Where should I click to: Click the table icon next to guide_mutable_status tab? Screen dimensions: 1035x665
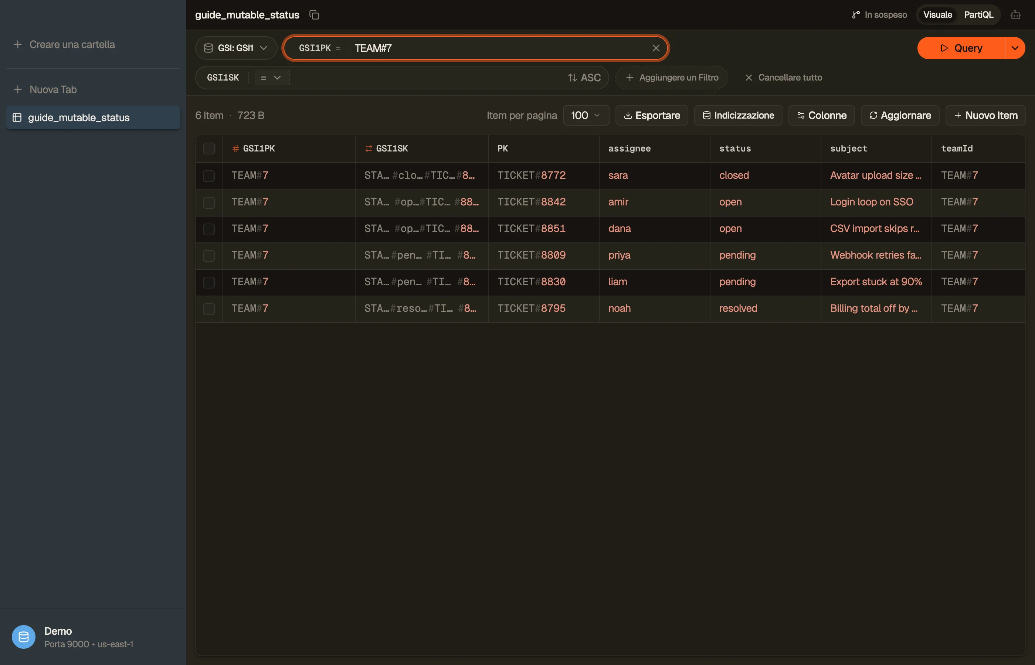17,117
